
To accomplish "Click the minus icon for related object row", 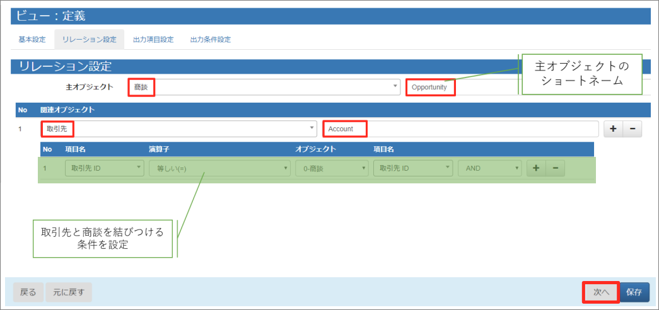I will coord(633,129).
